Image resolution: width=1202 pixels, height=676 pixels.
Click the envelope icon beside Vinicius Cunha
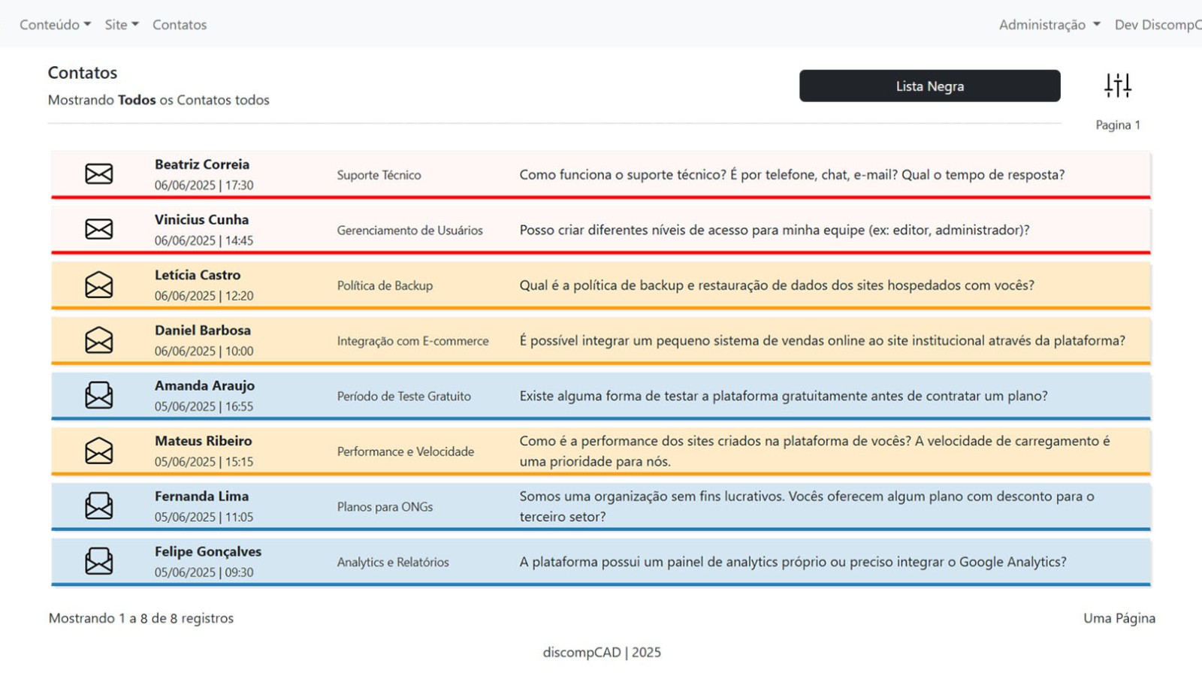pyautogui.click(x=98, y=229)
